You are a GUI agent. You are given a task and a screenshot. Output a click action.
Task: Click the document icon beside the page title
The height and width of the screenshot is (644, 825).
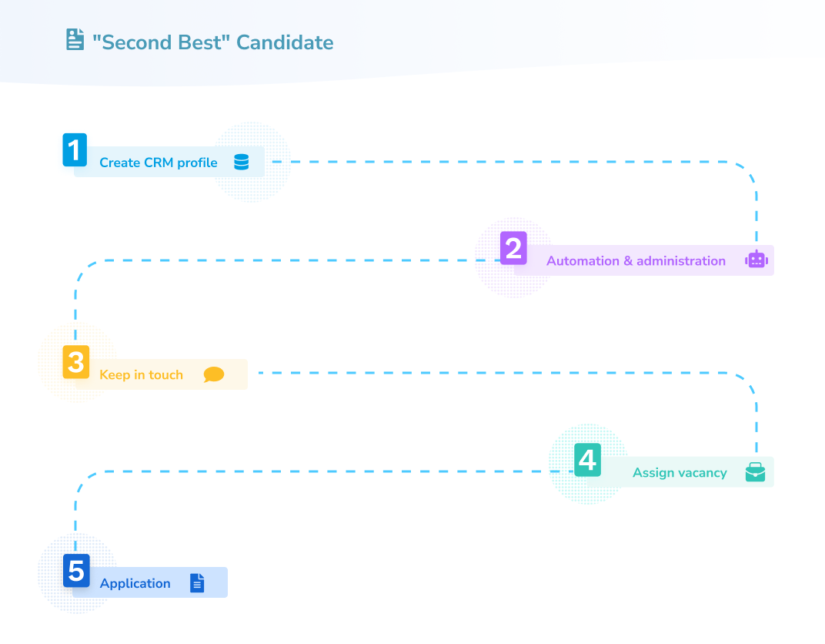click(75, 40)
